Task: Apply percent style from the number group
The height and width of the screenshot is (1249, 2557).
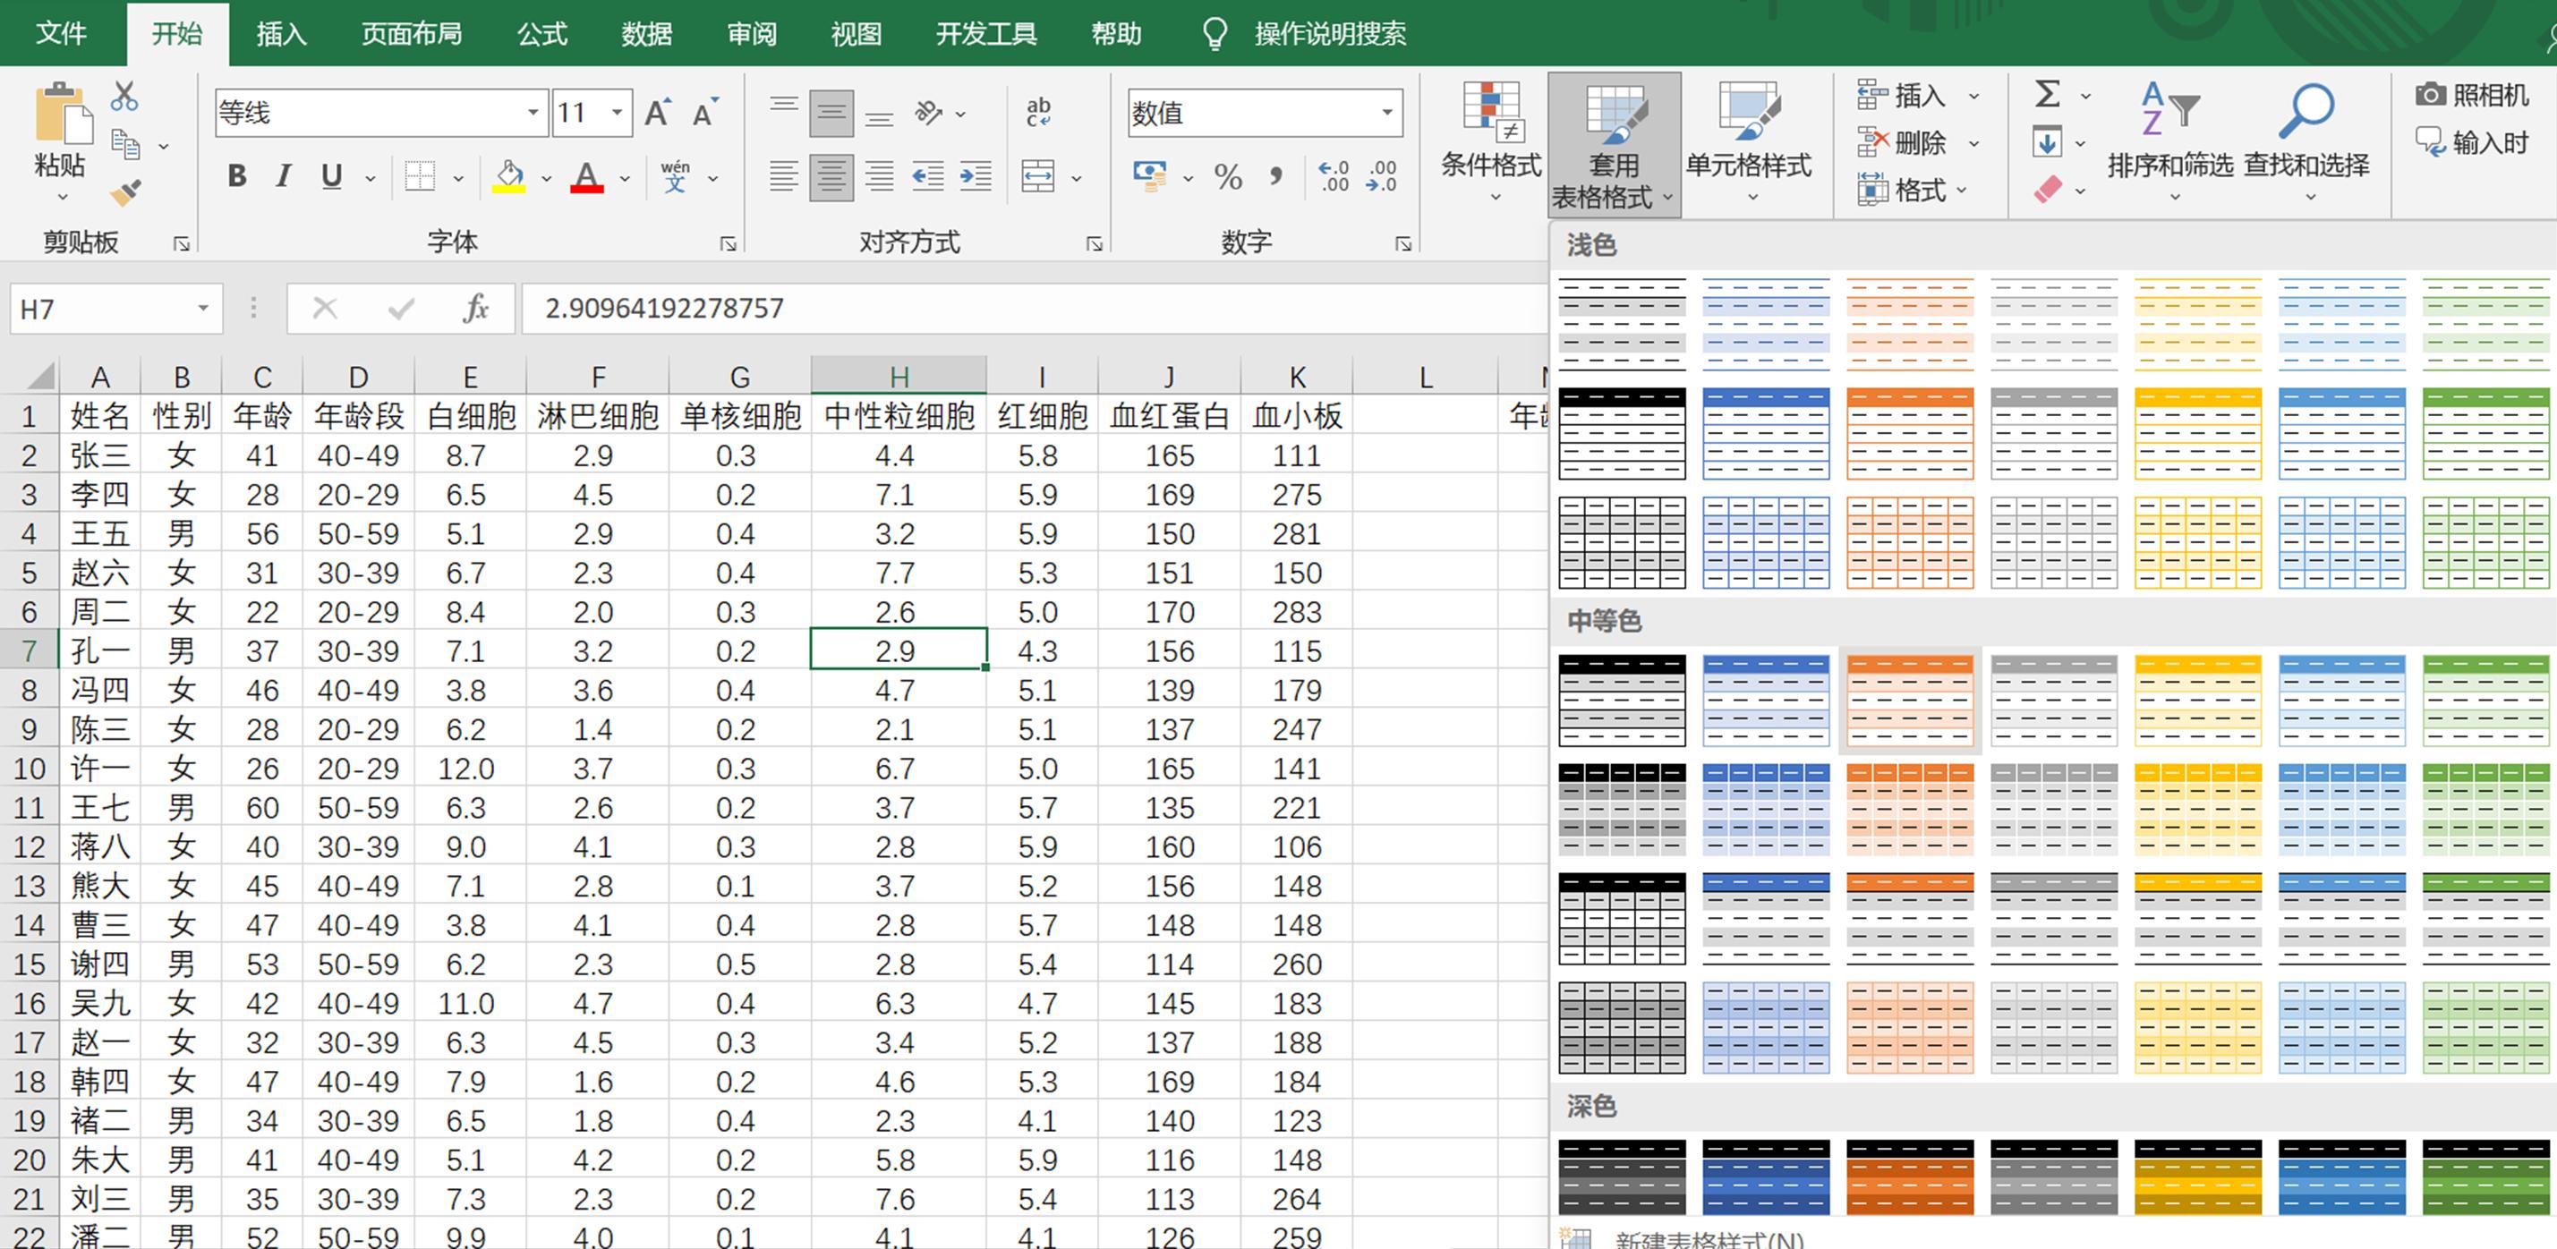Action: point(1230,176)
